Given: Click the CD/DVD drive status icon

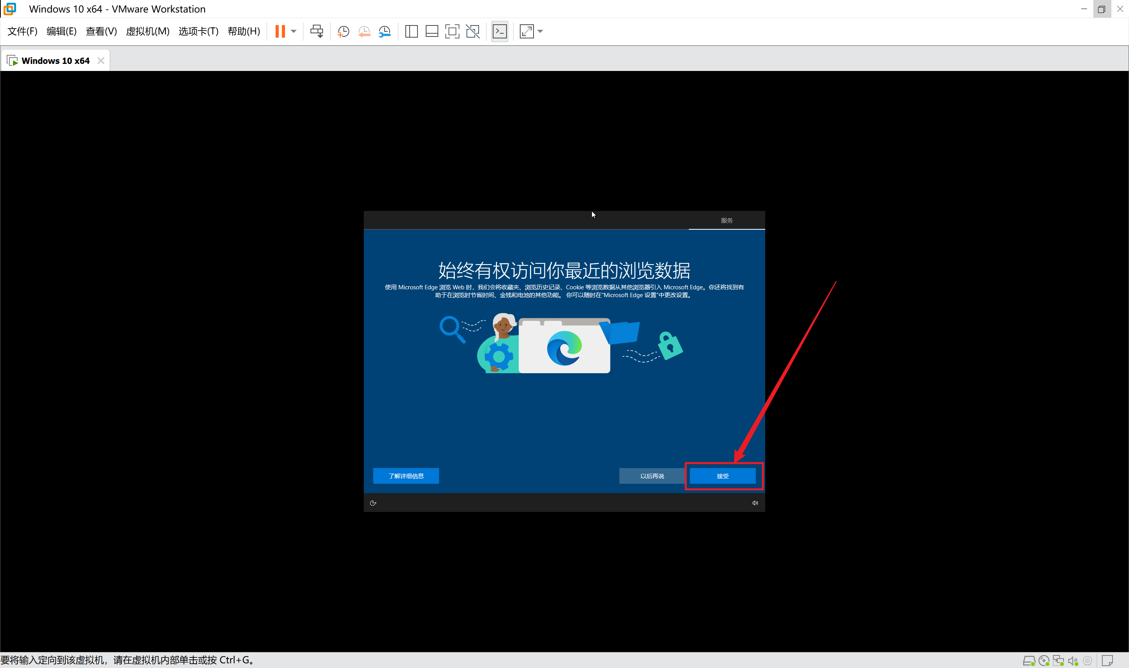Looking at the screenshot, I should 1044,661.
